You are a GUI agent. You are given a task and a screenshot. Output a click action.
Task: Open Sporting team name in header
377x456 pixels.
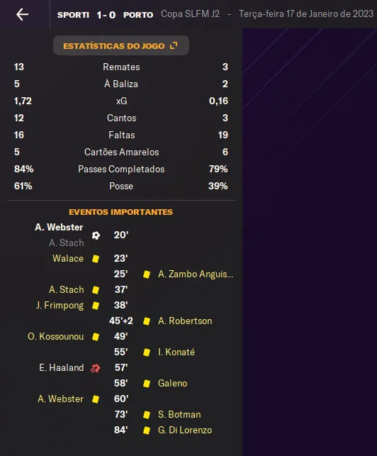click(x=73, y=15)
